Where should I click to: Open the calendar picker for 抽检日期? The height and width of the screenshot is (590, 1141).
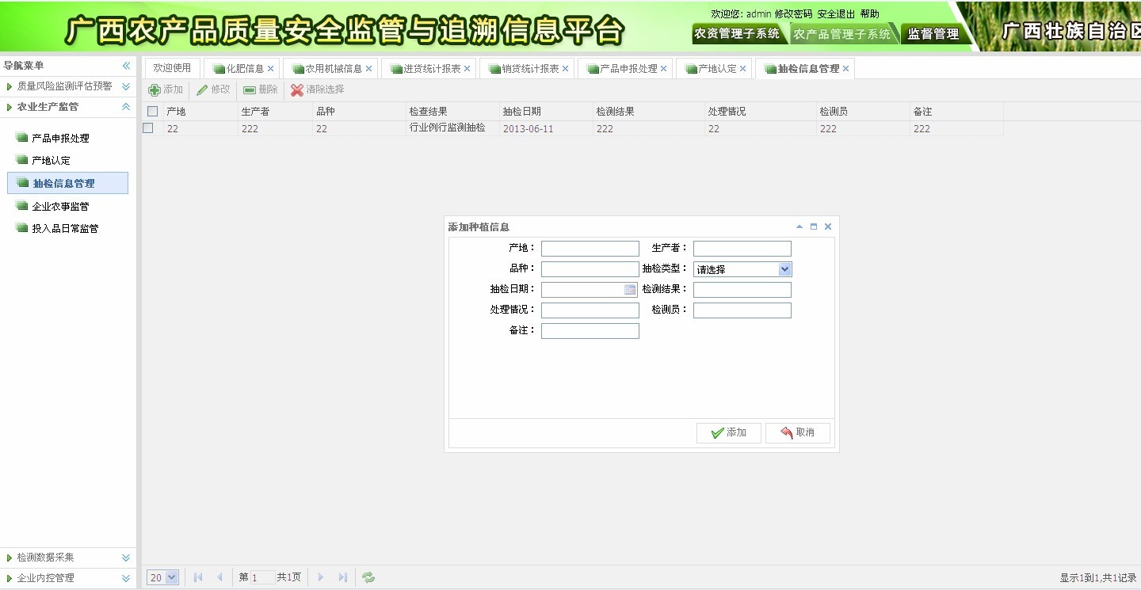[630, 290]
